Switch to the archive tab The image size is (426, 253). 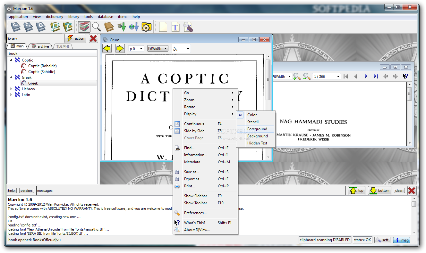point(40,46)
